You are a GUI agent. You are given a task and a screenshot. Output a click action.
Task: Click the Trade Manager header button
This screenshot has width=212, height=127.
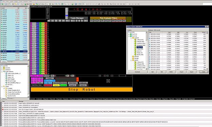pos(77,18)
